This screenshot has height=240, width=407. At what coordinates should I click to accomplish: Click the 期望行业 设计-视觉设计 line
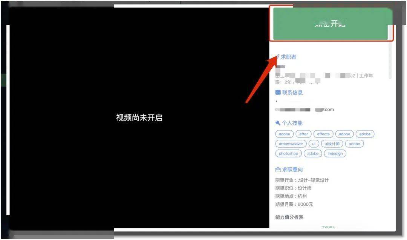[x=302, y=180]
